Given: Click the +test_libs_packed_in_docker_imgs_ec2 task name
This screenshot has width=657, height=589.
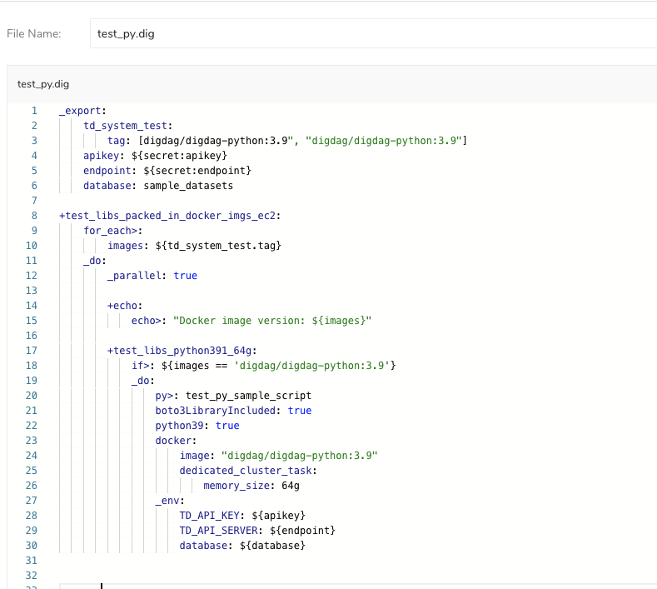Looking at the screenshot, I should 170,216.
